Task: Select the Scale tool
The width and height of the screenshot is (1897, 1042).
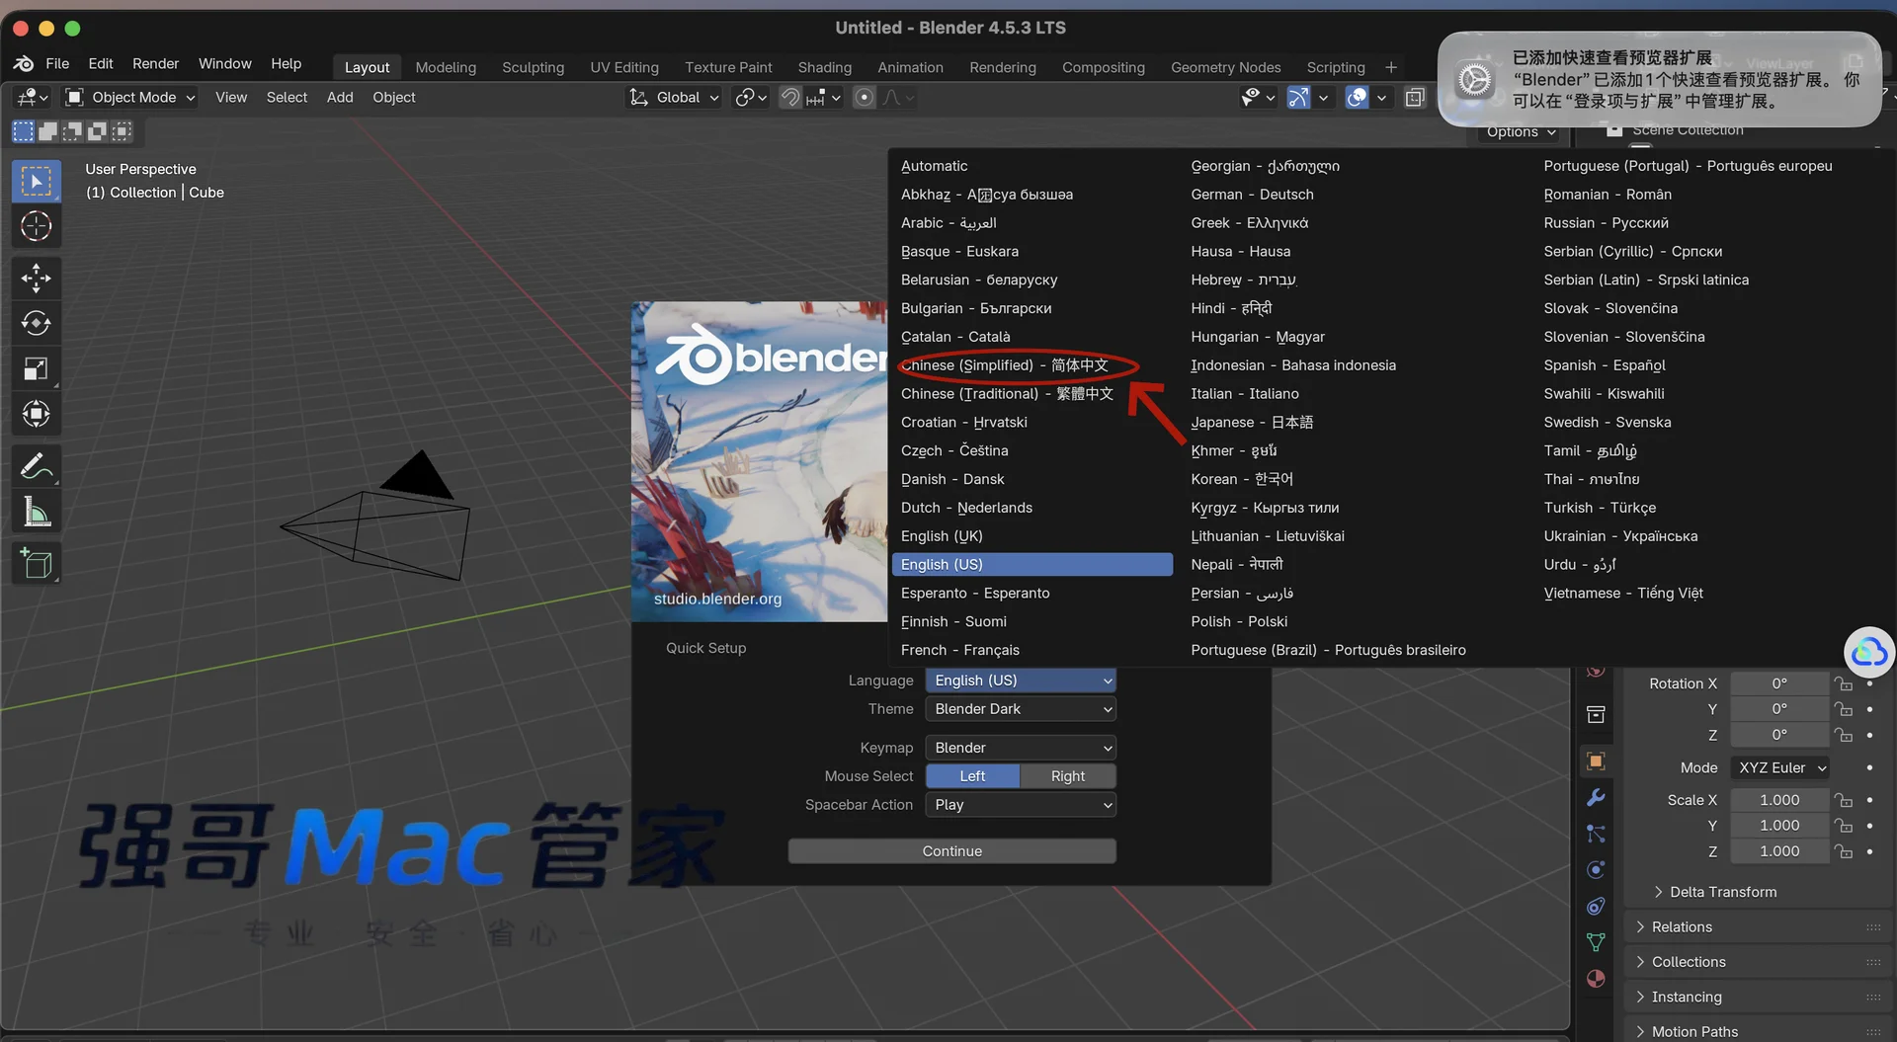Action: [x=37, y=368]
